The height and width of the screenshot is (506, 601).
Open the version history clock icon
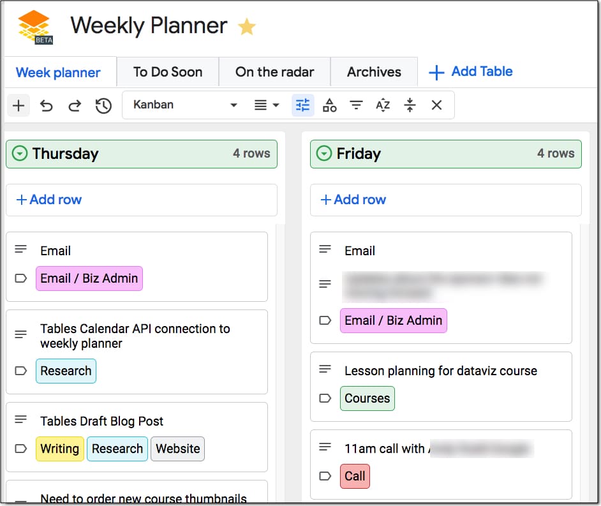pos(103,105)
